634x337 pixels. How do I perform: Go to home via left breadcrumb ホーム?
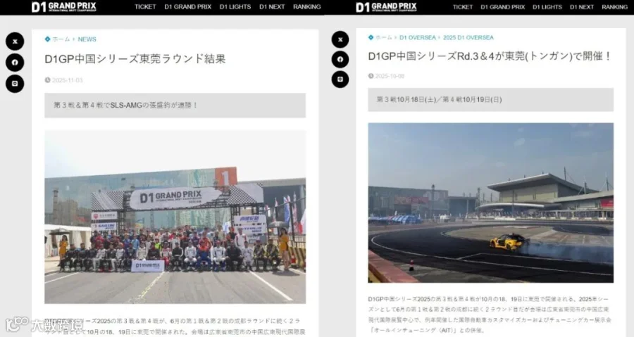click(61, 39)
